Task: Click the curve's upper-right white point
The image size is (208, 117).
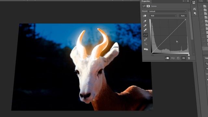Action: (x=186, y=19)
